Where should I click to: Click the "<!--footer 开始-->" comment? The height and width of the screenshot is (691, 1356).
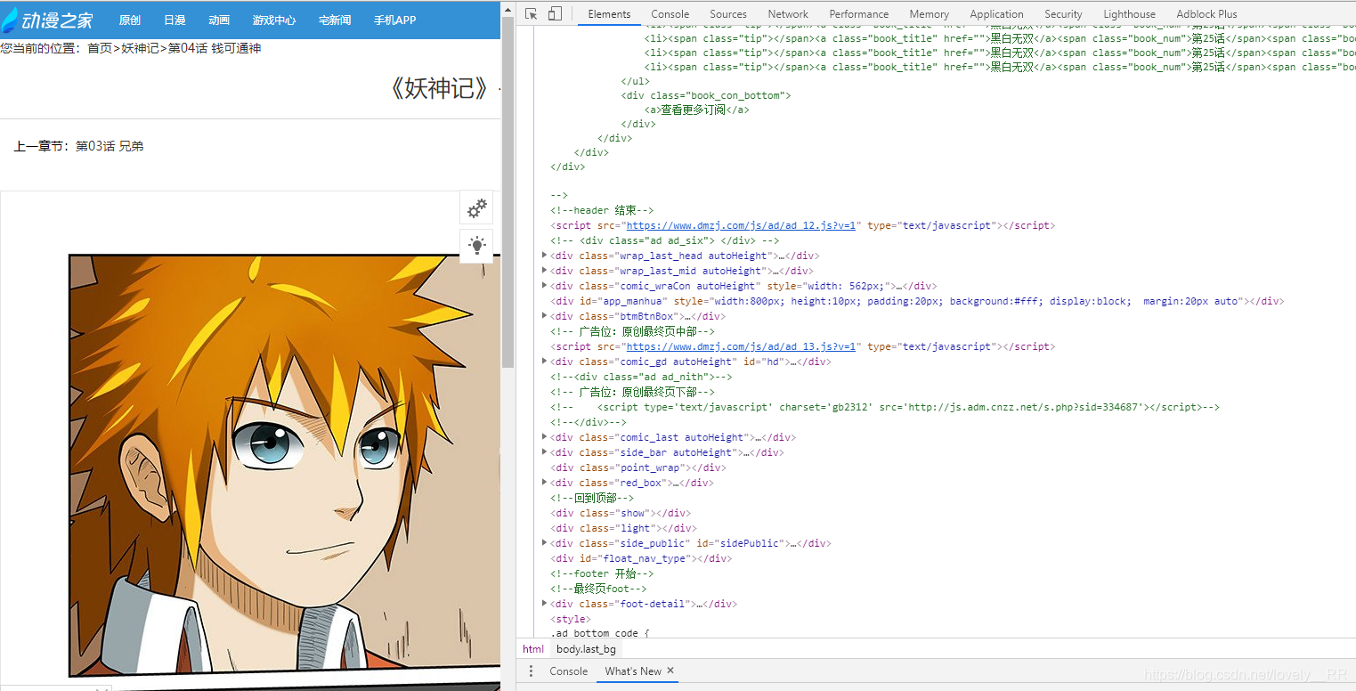click(x=602, y=573)
